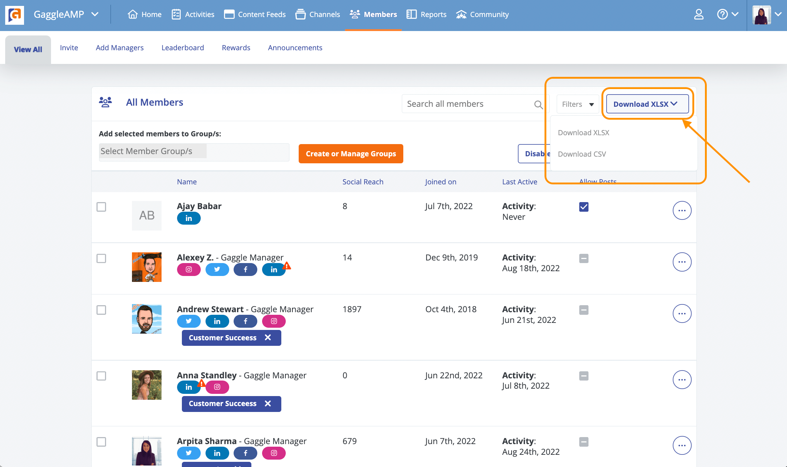Click Alexey Z.'s Instagram badge
Viewport: 787px width, 467px height.
[x=189, y=270]
